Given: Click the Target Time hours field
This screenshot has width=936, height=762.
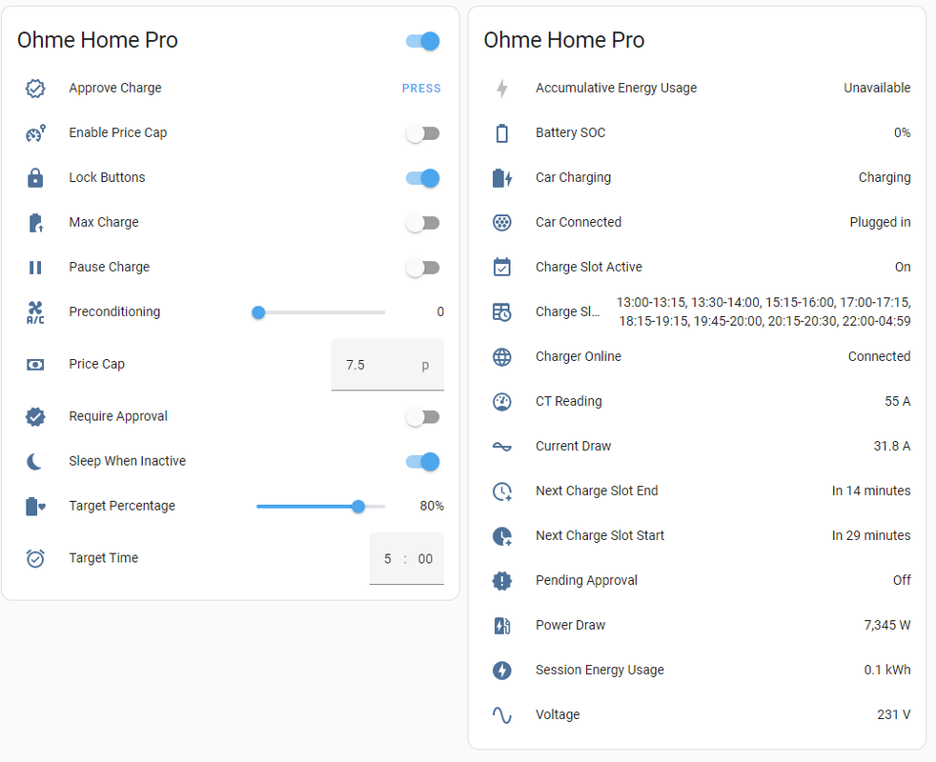Looking at the screenshot, I should click(x=387, y=559).
